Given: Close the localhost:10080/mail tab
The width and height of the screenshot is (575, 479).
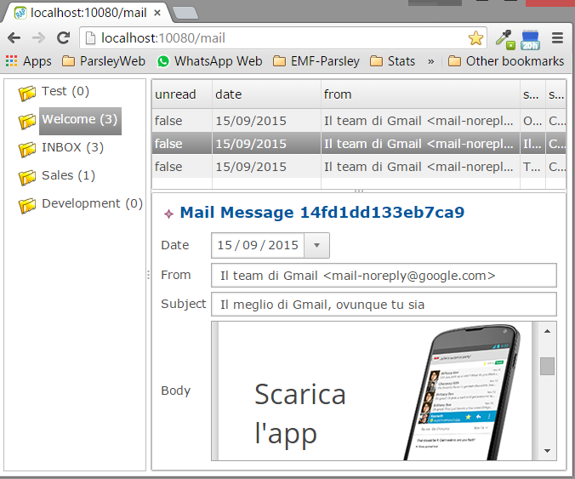Looking at the screenshot, I should [157, 13].
